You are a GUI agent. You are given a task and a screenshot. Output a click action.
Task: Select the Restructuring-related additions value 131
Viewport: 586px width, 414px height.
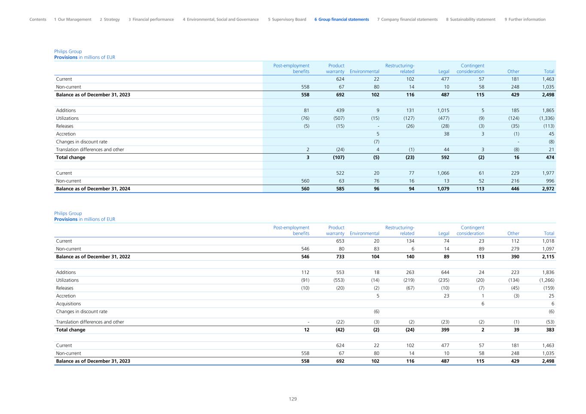click(410, 110)
